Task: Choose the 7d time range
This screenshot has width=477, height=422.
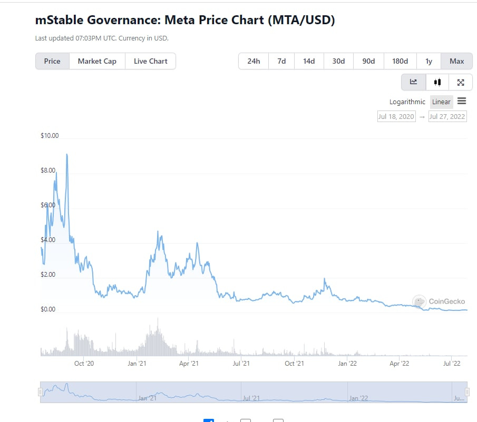Action: [281, 61]
